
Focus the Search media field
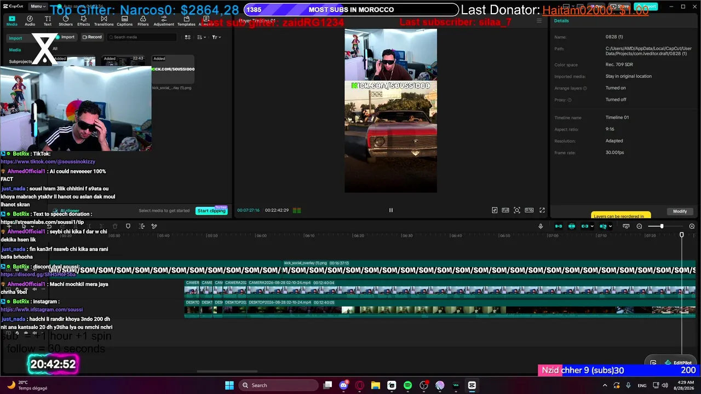[142, 37]
